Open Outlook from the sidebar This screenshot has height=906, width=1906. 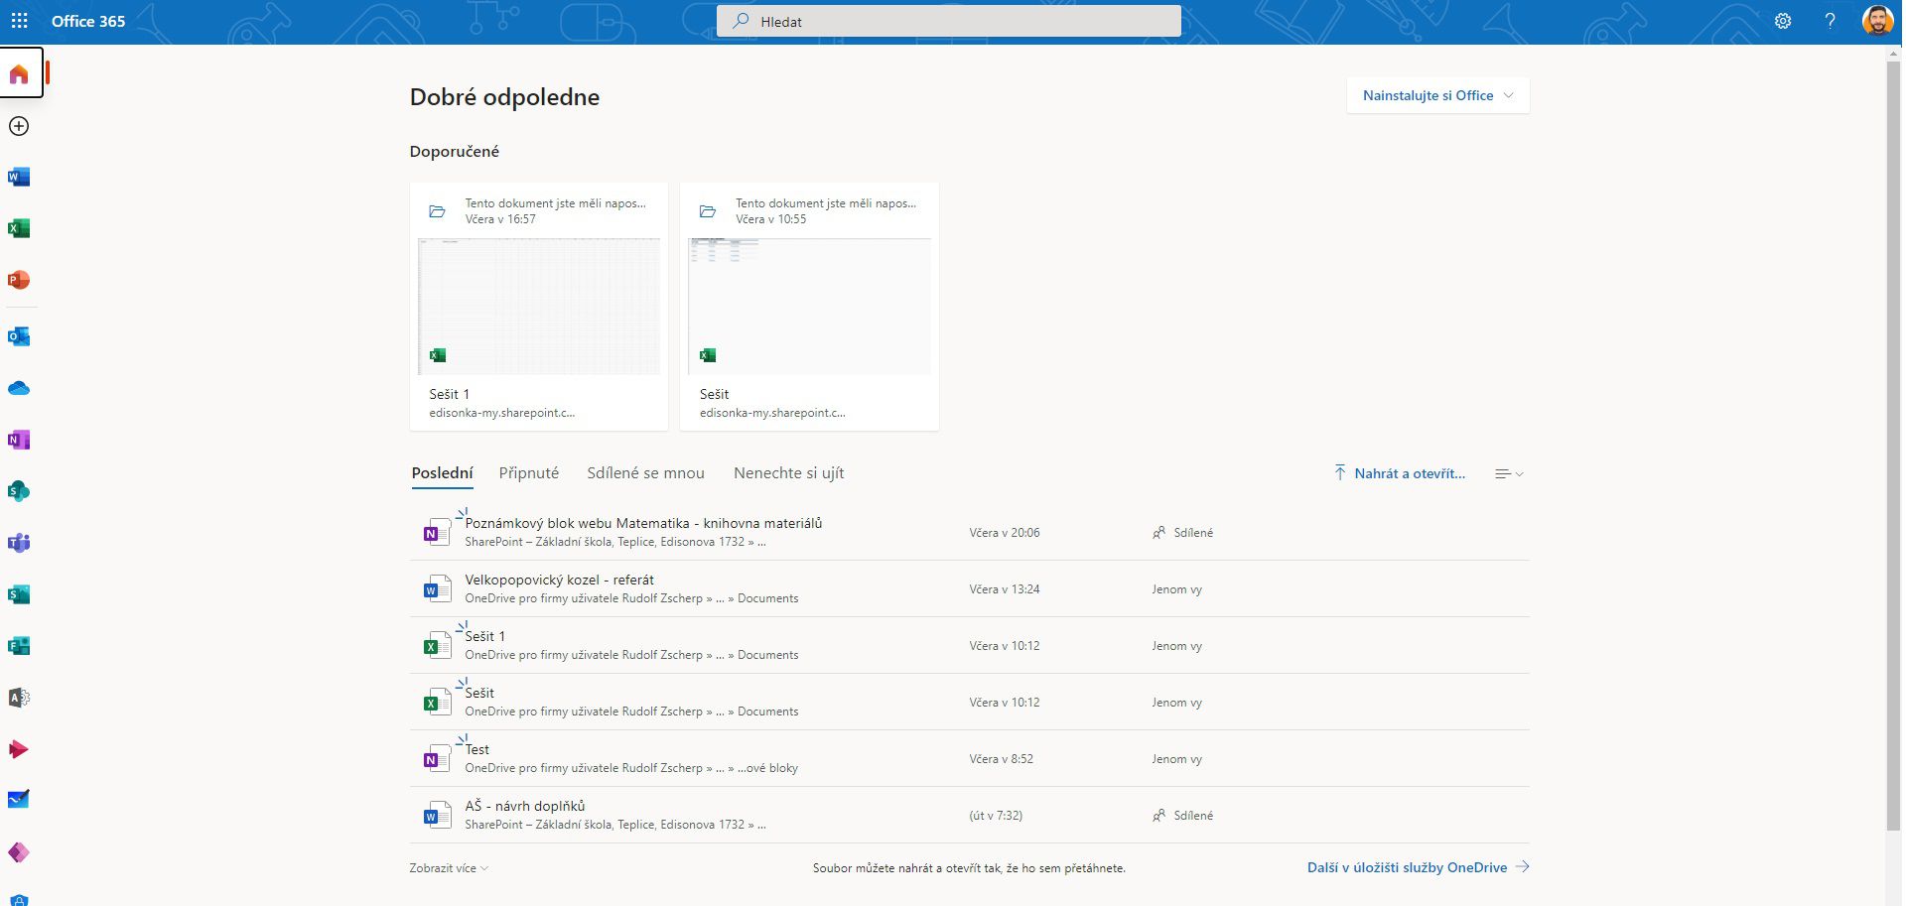click(19, 336)
